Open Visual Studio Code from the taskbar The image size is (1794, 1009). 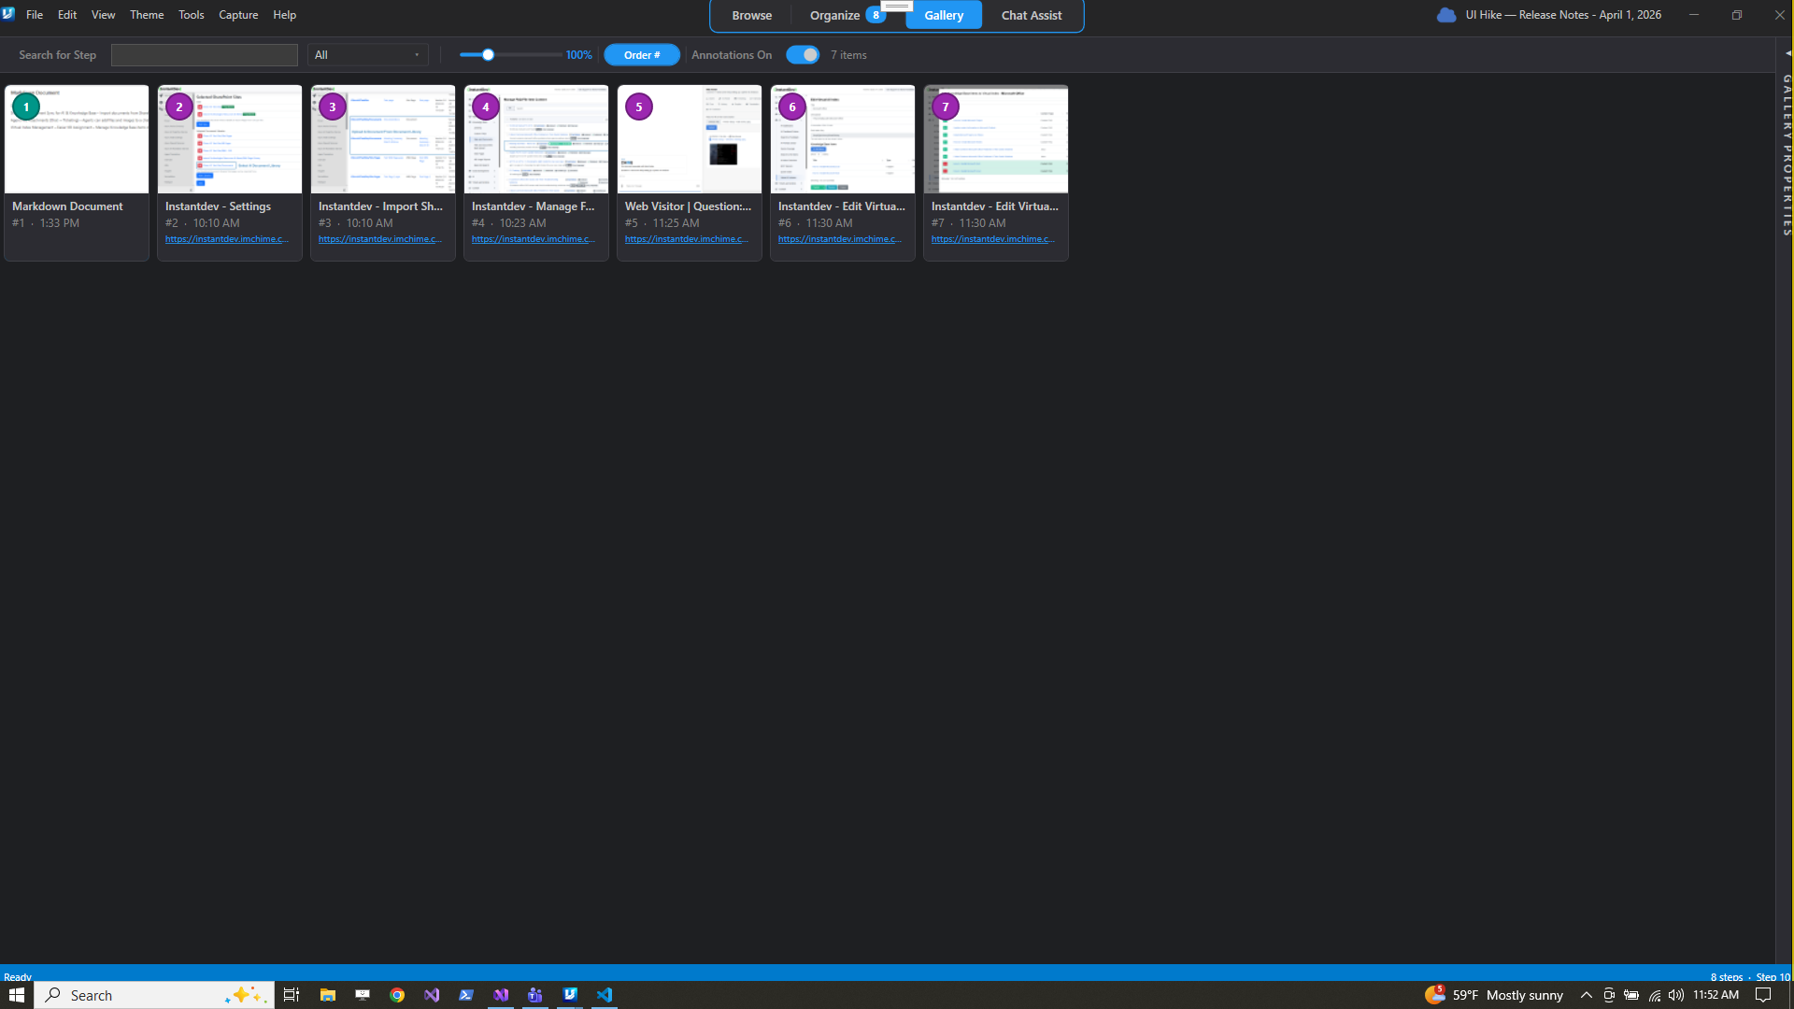[605, 995]
